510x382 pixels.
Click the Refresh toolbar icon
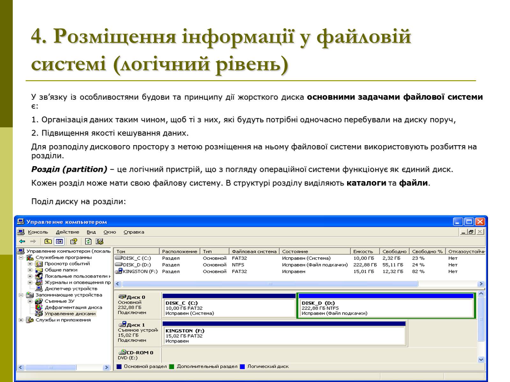(88, 241)
